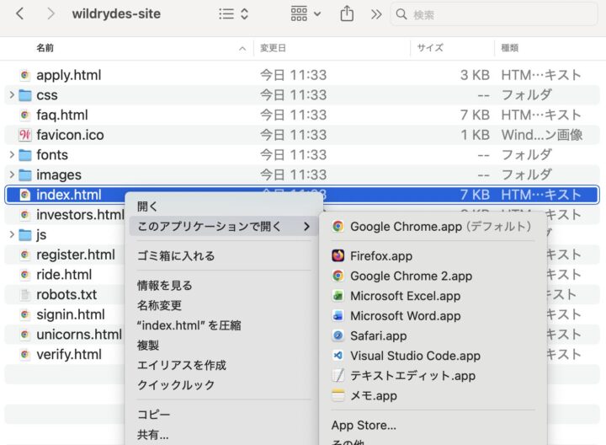The height and width of the screenshot is (445, 606).
Task: Expand the css folder disclosure arrow
Action: pos(11,95)
